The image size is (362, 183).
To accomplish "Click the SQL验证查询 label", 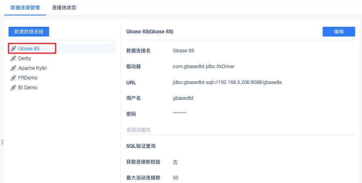I will pyautogui.click(x=141, y=146).
